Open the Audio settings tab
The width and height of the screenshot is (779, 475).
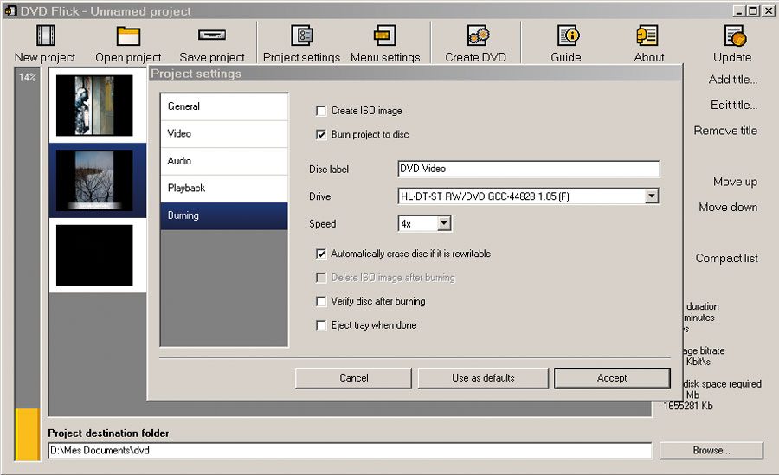coord(224,161)
